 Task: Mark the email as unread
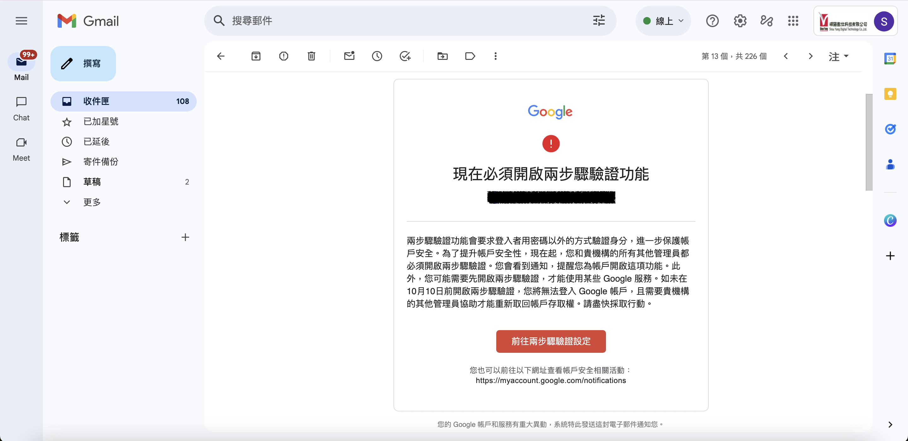coord(349,56)
